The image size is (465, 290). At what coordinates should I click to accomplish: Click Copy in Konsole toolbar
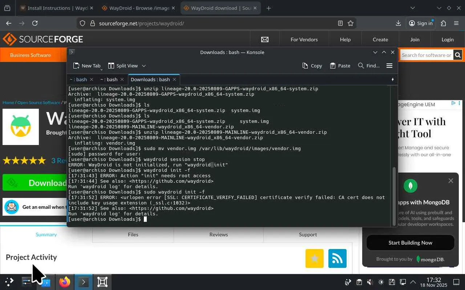click(x=312, y=66)
